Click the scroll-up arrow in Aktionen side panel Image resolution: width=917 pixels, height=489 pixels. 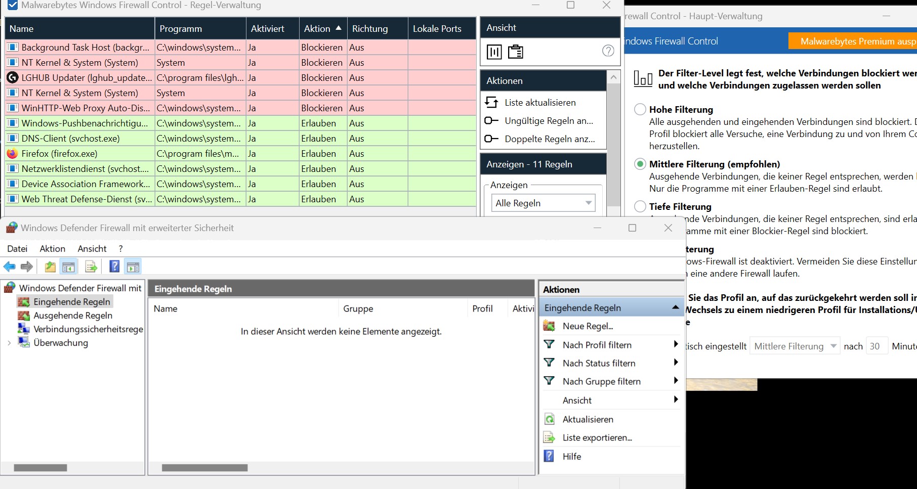click(613, 77)
